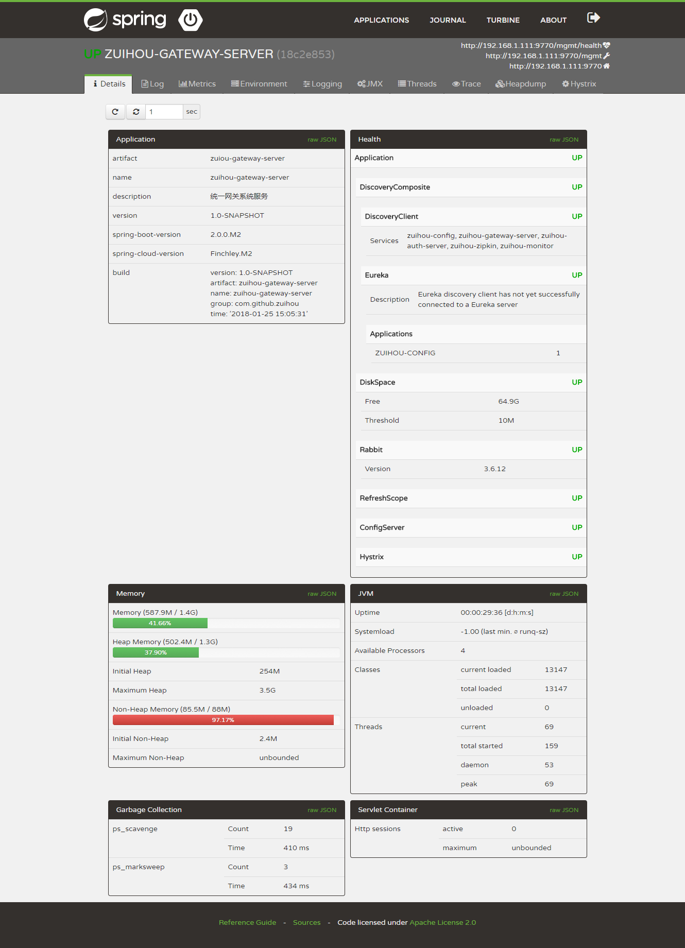This screenshot has width=685, height=948.
Task: Open the Apache License 2.0 link
Action: [442, 922]
